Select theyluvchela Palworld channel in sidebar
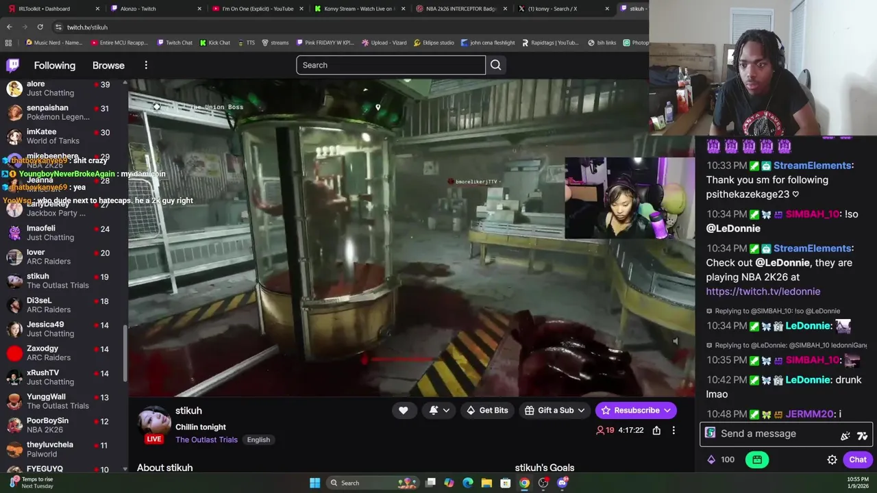 pyautogui.click(x=62, y=449)
